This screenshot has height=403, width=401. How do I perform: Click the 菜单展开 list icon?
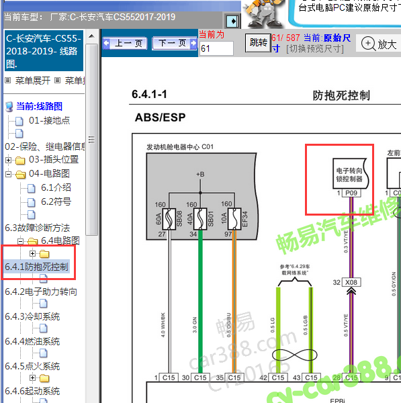[x=8, y=81]
